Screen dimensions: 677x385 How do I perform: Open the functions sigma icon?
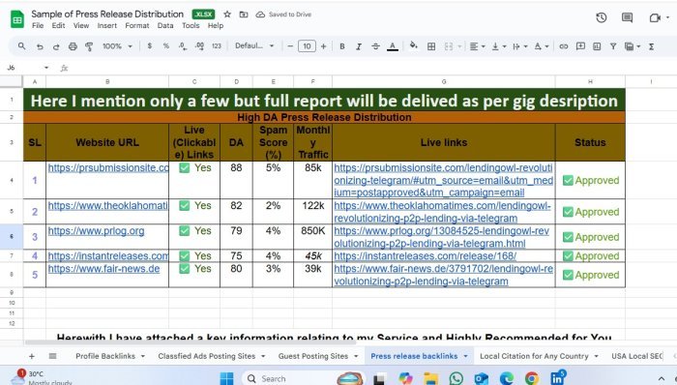pyautogui.click(x=652, y=46)
